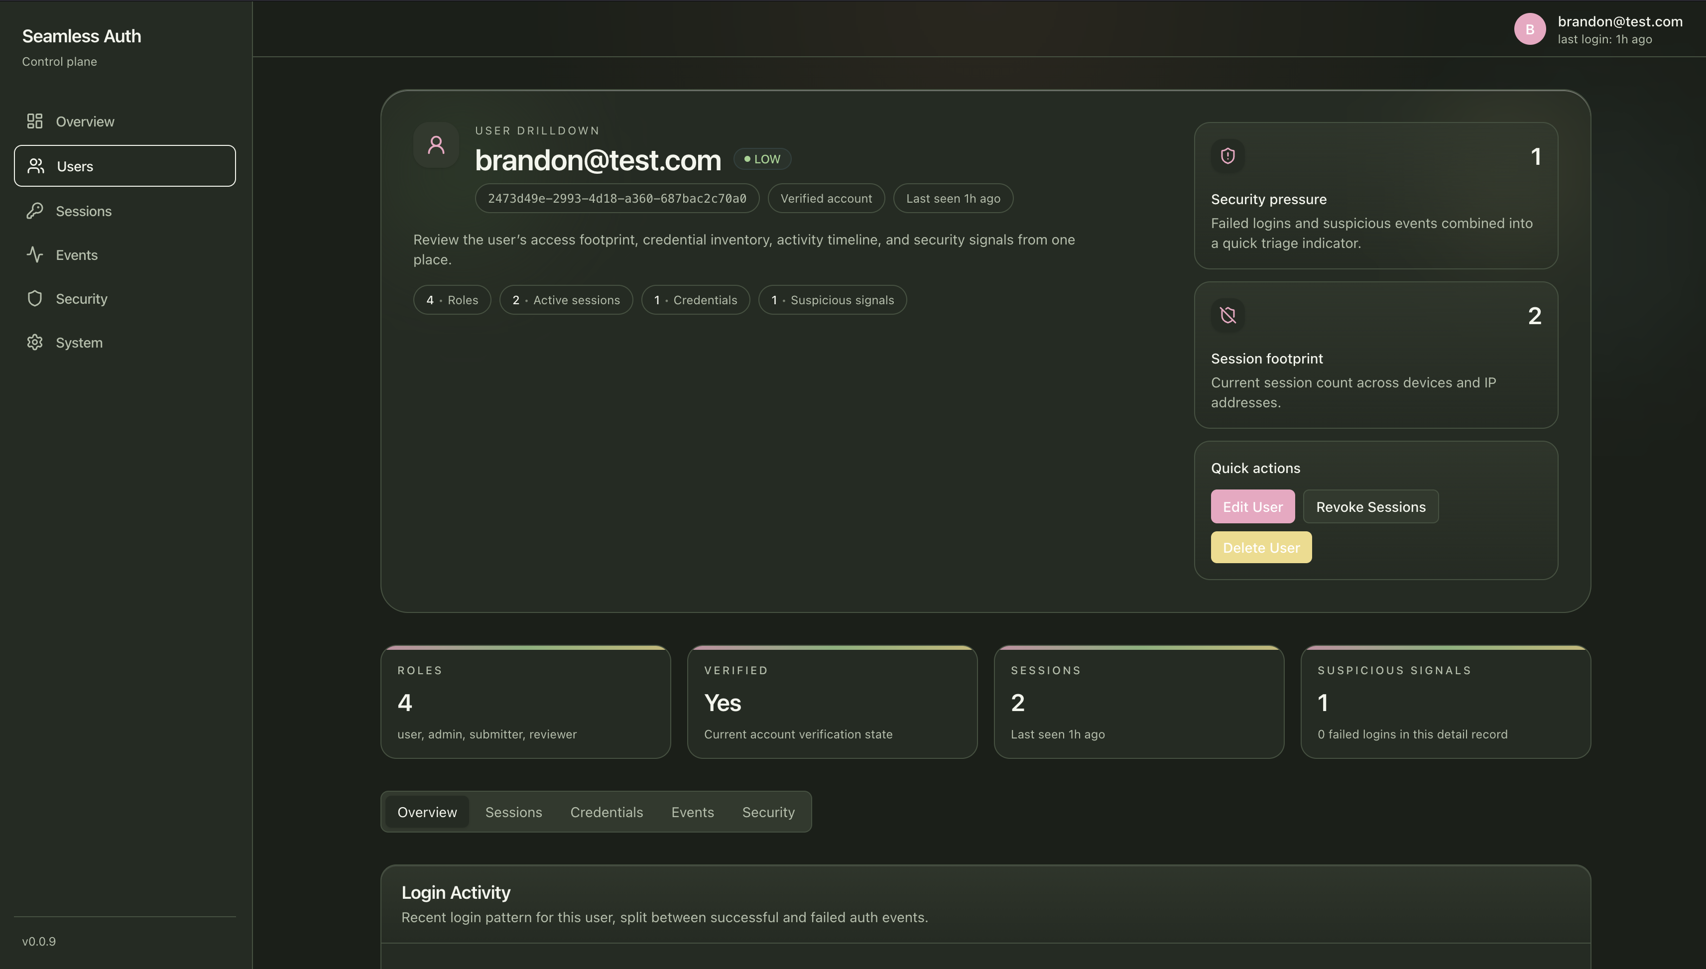Viewport: 1706px width, 969px height.
Task: Click the Quick actions heading
Action: tap(1255, 468)
